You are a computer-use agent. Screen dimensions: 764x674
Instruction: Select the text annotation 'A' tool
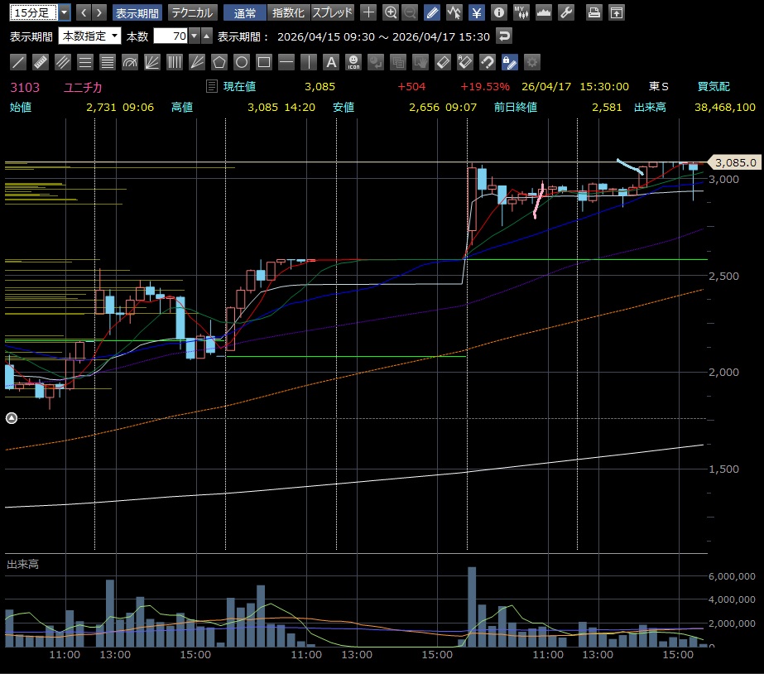(331, 62)
